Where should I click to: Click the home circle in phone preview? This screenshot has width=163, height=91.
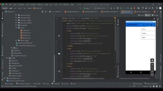[x=141, y=72]
